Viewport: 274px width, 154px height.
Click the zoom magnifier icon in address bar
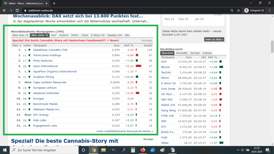[232, 10]
